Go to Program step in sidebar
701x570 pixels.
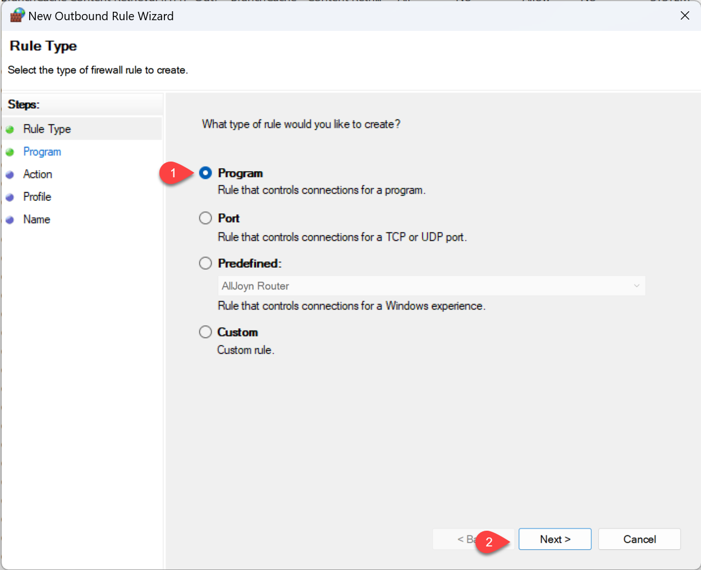tap(42, 152)
